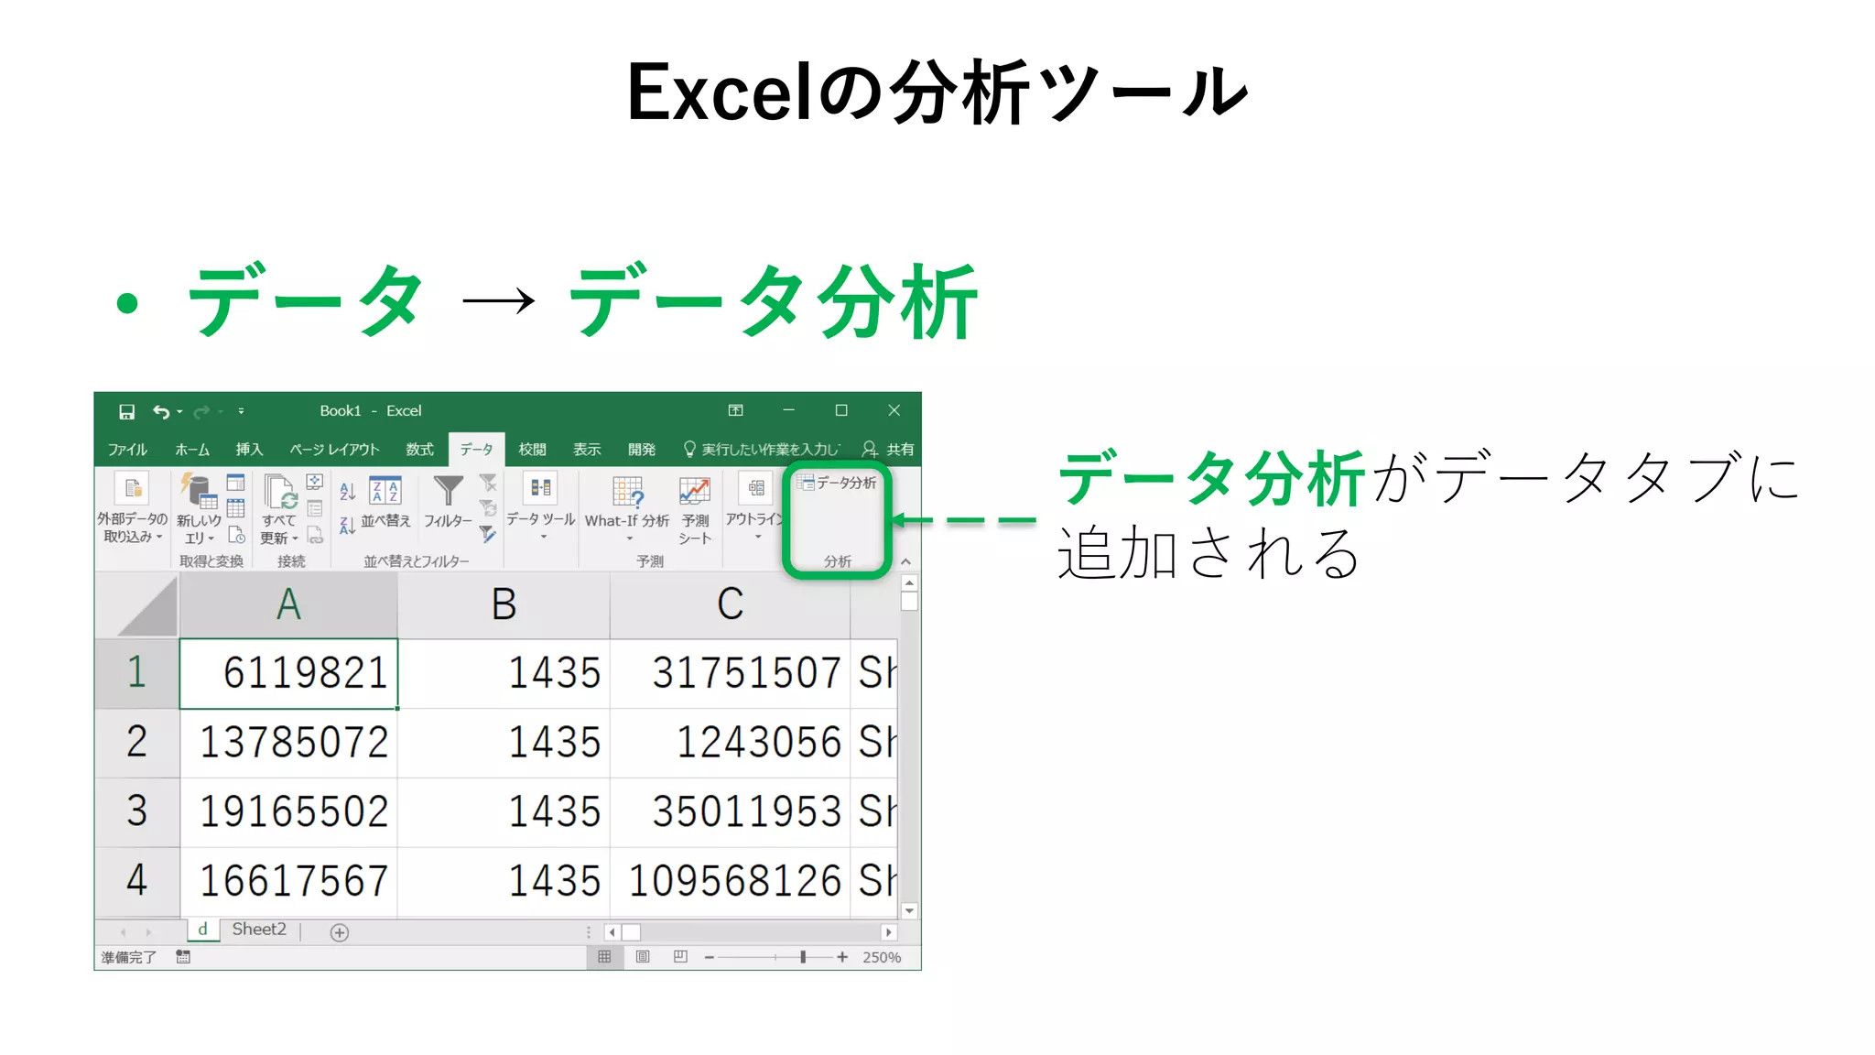The image size is (1875, 1055).
Task: Click cell containing 31751507
Action: pos(730,673)
